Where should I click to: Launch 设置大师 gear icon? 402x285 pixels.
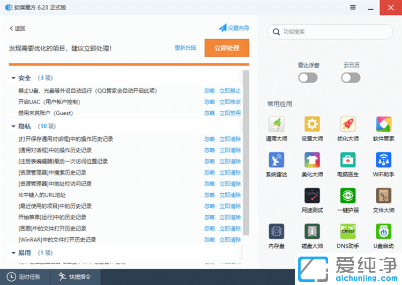(x=312, y=124)
